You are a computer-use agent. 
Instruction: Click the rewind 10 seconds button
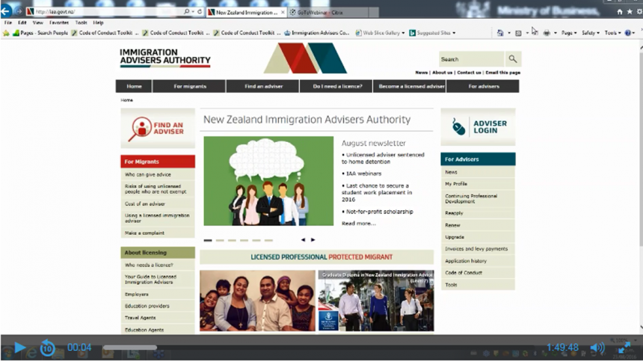click(x=47, y=348)
